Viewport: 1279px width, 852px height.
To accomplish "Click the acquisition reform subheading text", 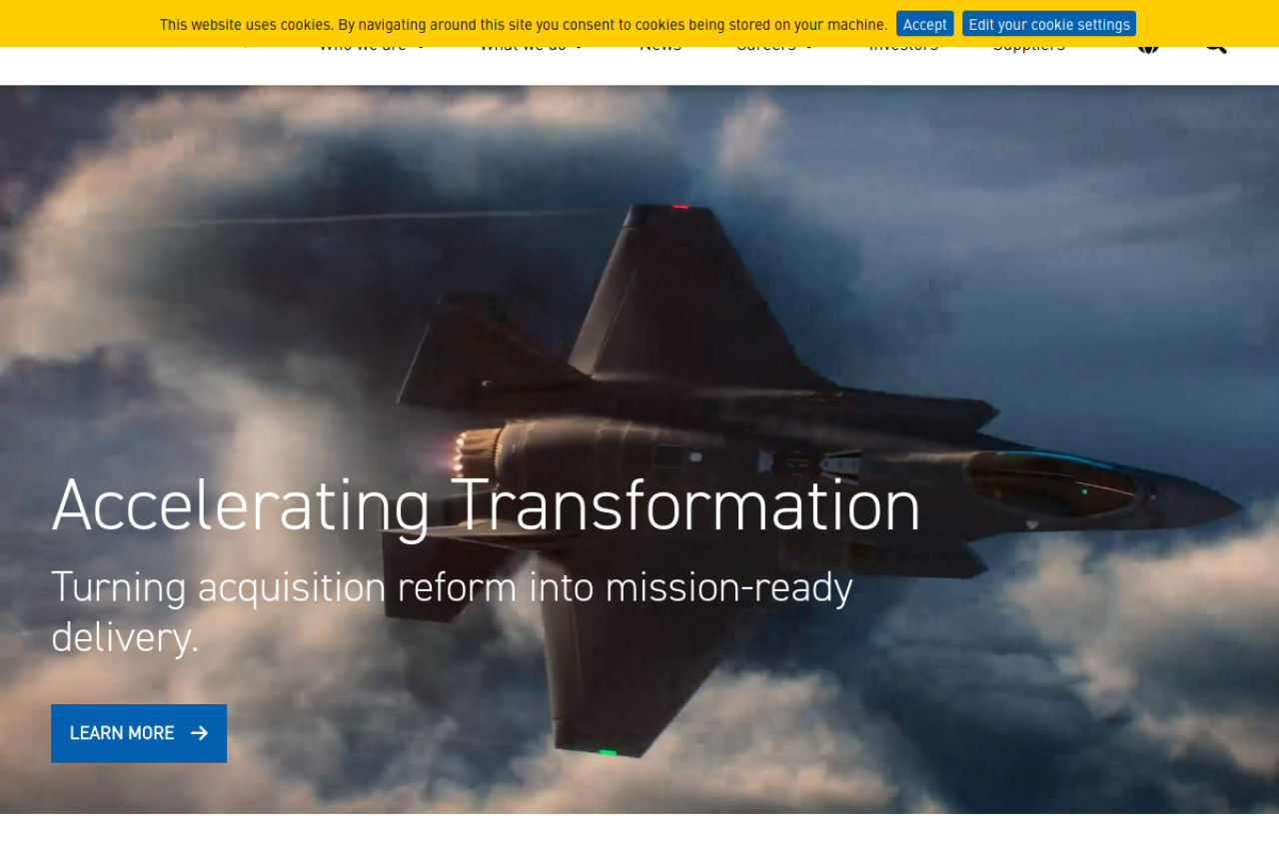I will coord(452,586).
